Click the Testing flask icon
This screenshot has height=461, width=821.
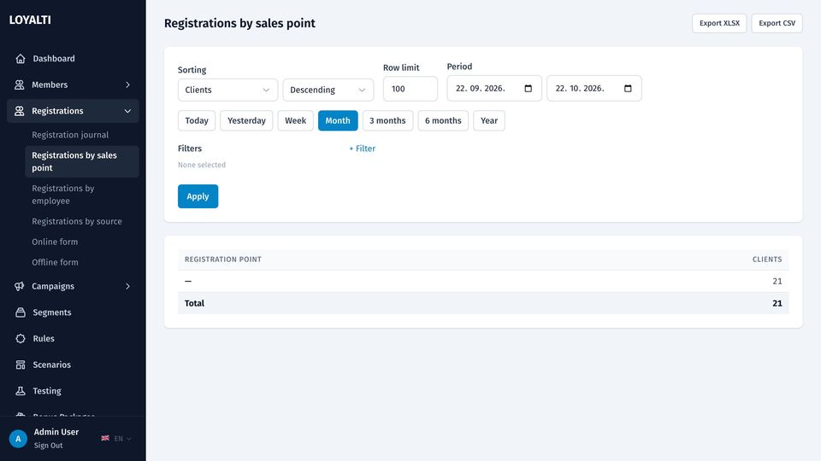pyautogui.click(x=21, y=390)
